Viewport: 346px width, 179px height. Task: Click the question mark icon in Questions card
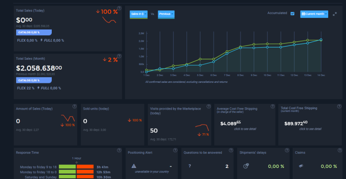(190, 166)
